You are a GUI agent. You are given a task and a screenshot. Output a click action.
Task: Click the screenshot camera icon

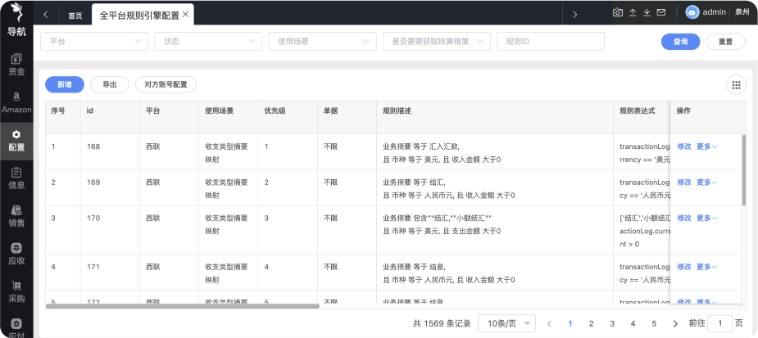[x=618, y=12]
